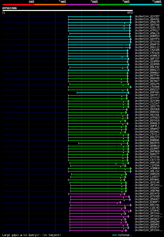Click the arrowhead ending the Q7Q442 alignment

point(131,211)
